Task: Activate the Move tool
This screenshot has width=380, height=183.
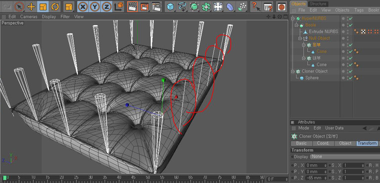Action: pos(31,6)
